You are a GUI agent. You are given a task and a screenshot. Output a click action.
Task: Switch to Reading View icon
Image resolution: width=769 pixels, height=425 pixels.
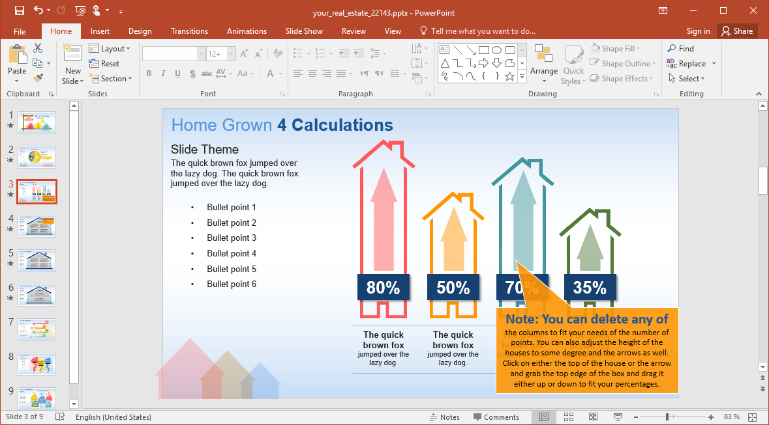tap(593, 417)
